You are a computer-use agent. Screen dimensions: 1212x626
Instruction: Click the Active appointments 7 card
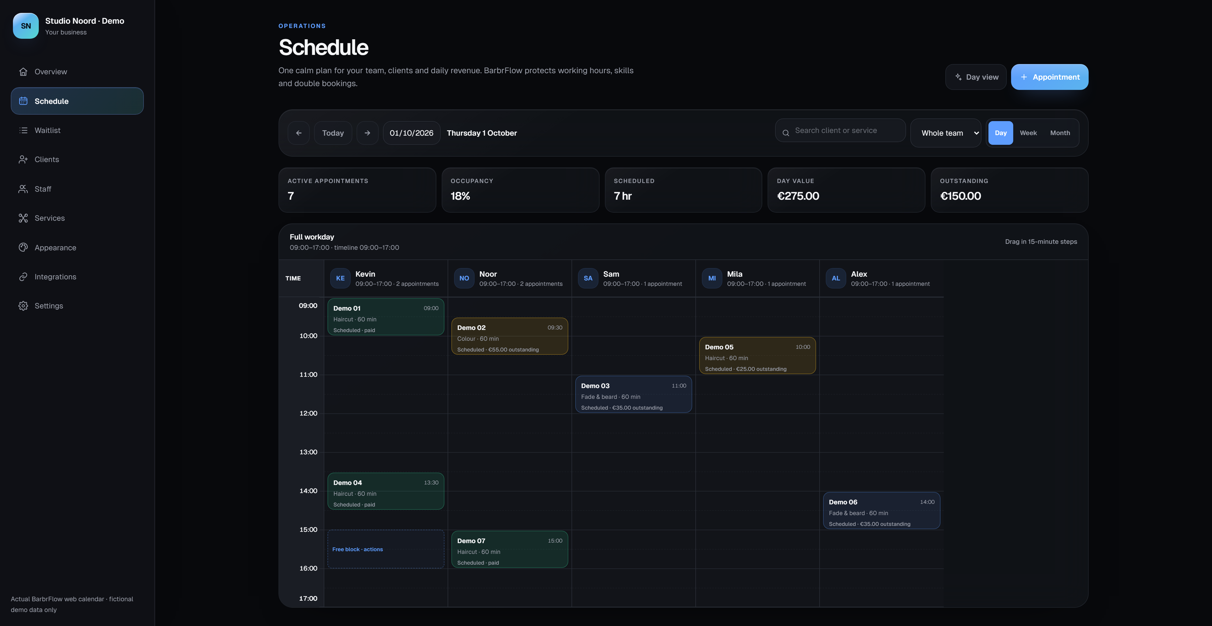[x=357, y=190]
